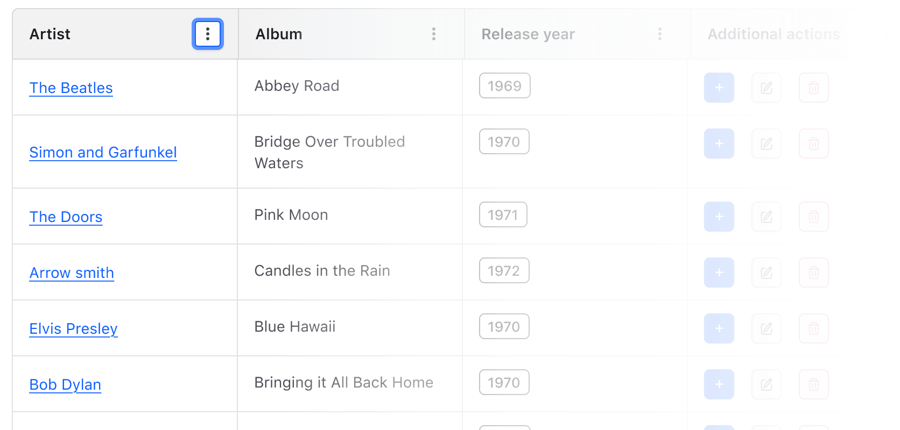Visit the Elvis Presley link
Image resolution: width=900 pixels, height=430 pixels.
pyautogui.click(x=73, y=328)
